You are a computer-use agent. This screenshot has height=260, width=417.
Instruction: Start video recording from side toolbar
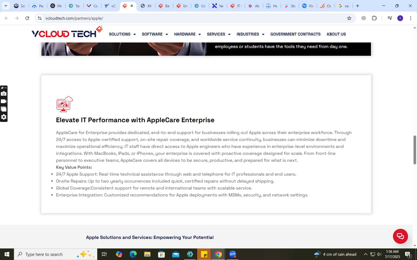[3, 101]
